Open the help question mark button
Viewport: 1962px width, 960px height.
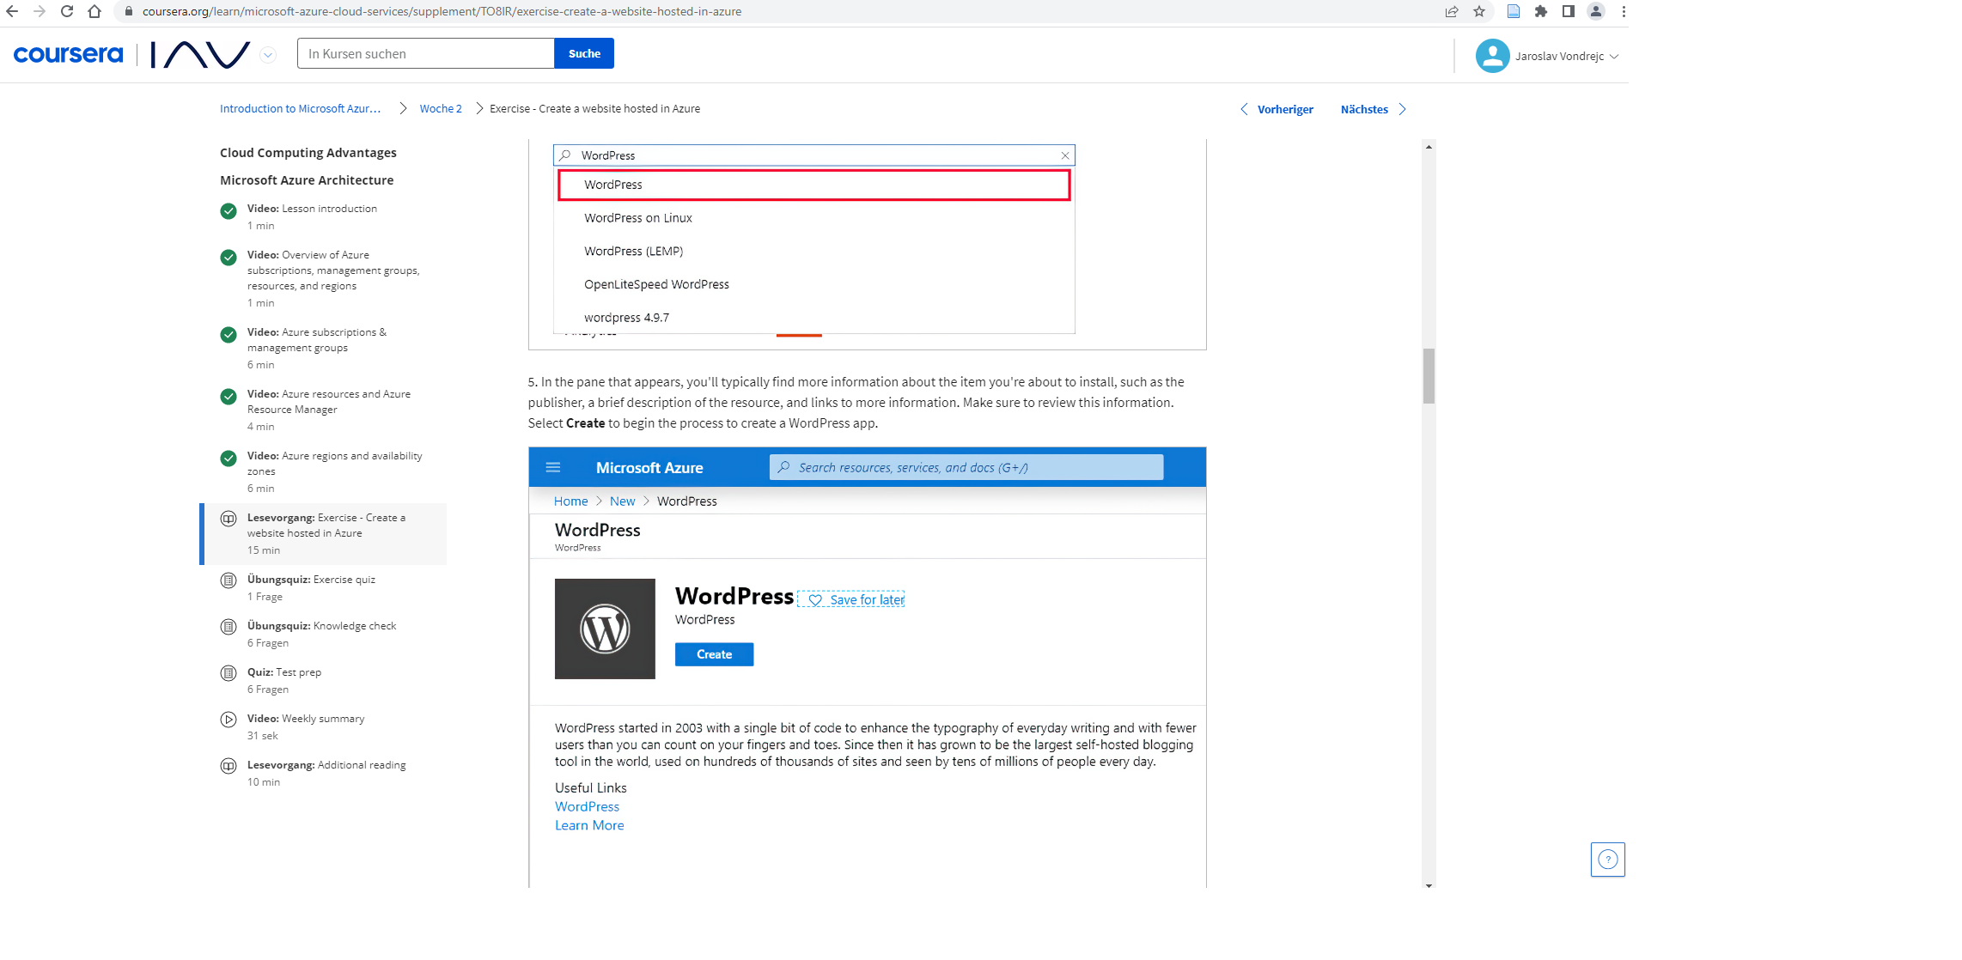(1608, 860)
